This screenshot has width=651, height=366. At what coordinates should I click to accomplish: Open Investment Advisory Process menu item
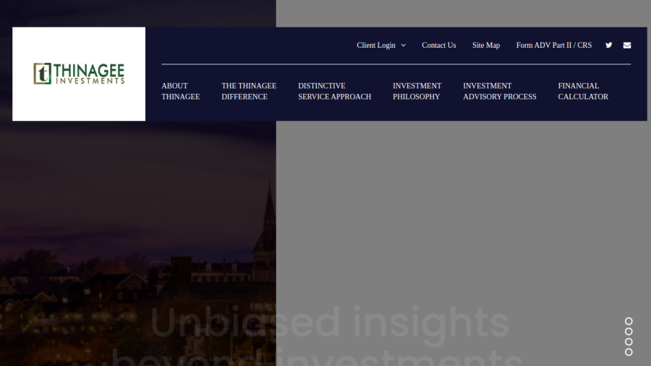(x=499, y=91)
